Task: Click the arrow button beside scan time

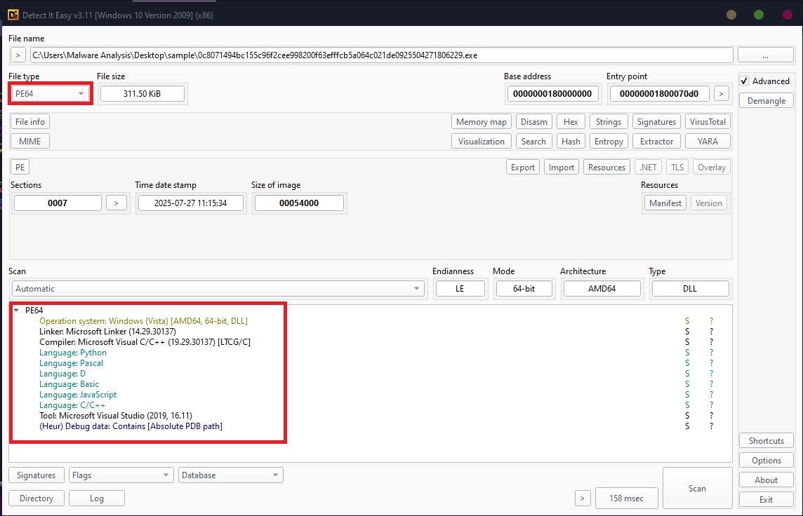Action: [x=583, y=498]
